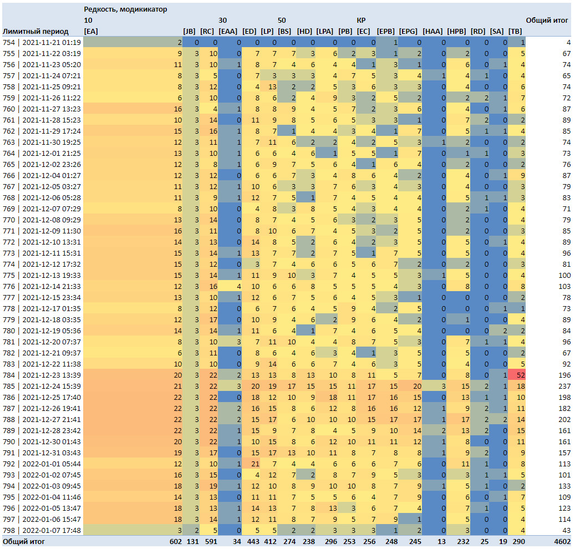Screen dimensions: 575x549
Task: Select the grand total cell 4602
Action: 562,542
